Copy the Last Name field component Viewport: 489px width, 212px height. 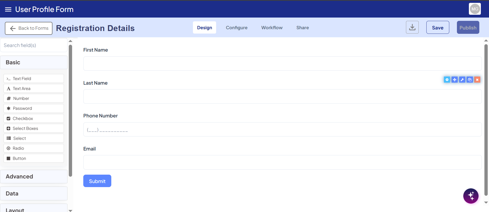pyautogui.click(x=470, y=80)
